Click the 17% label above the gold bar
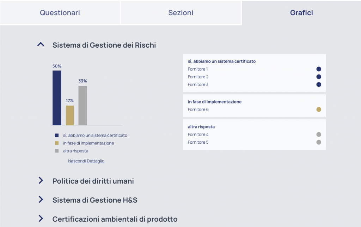Viewport: 361px width, 227px height. pyautogui.click(x=70, y=101)
